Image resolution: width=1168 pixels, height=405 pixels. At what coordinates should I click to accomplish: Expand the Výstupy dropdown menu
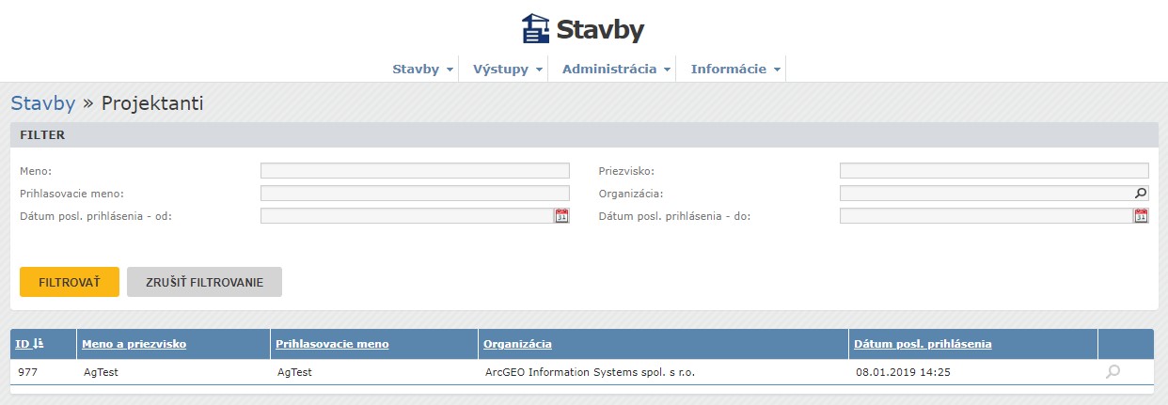(508, 70)
